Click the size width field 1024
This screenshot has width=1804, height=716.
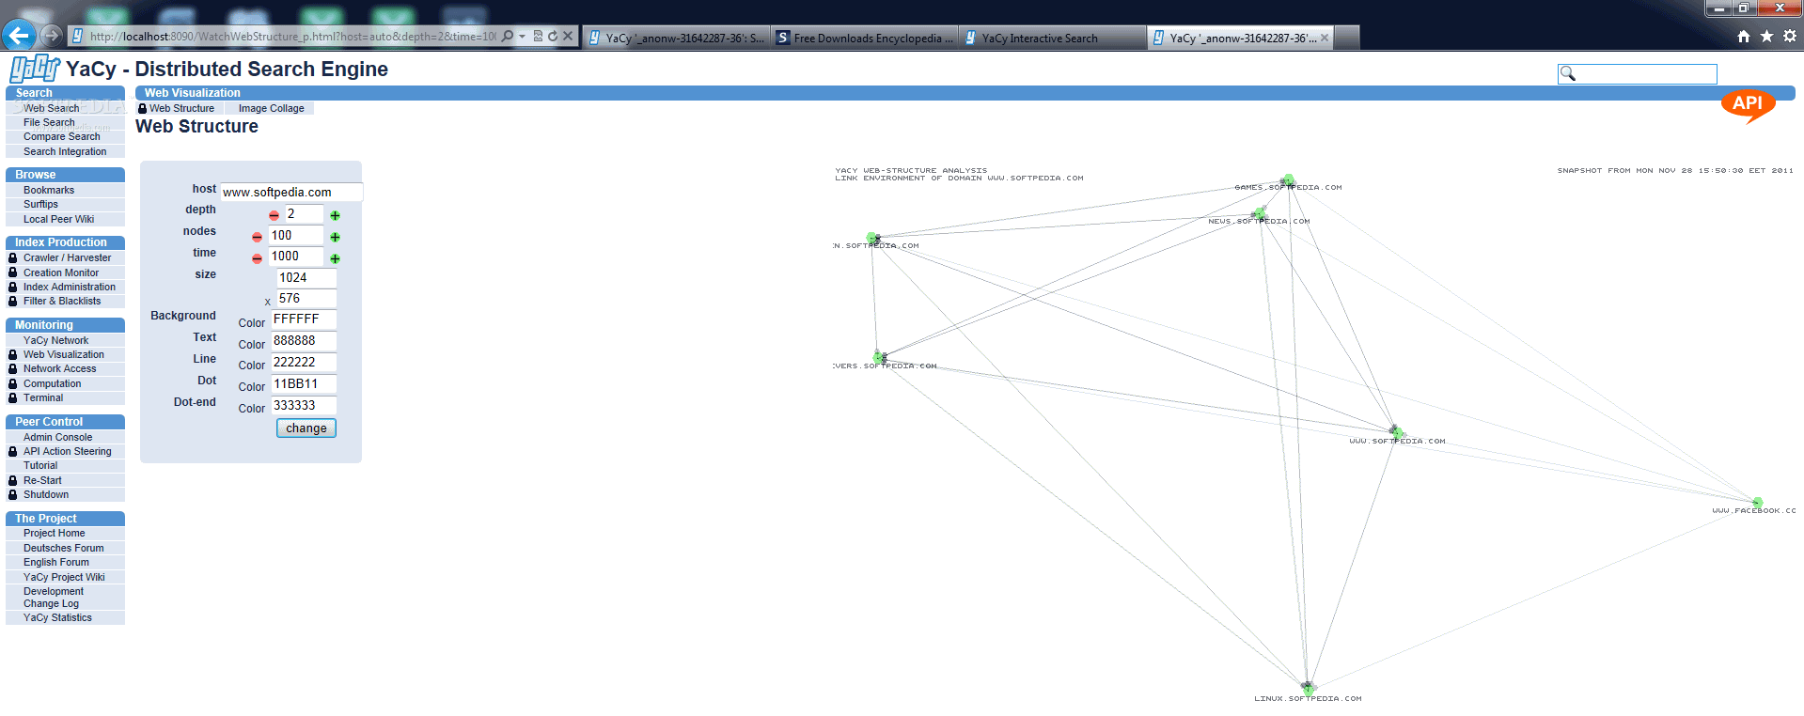(306, 277)
